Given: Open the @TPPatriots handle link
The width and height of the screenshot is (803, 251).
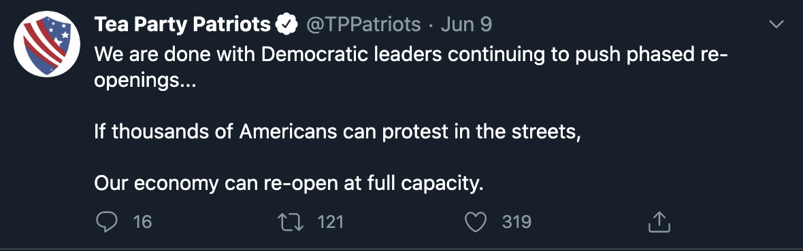Looking at the screenshot, I should click(x=363, y=24).
